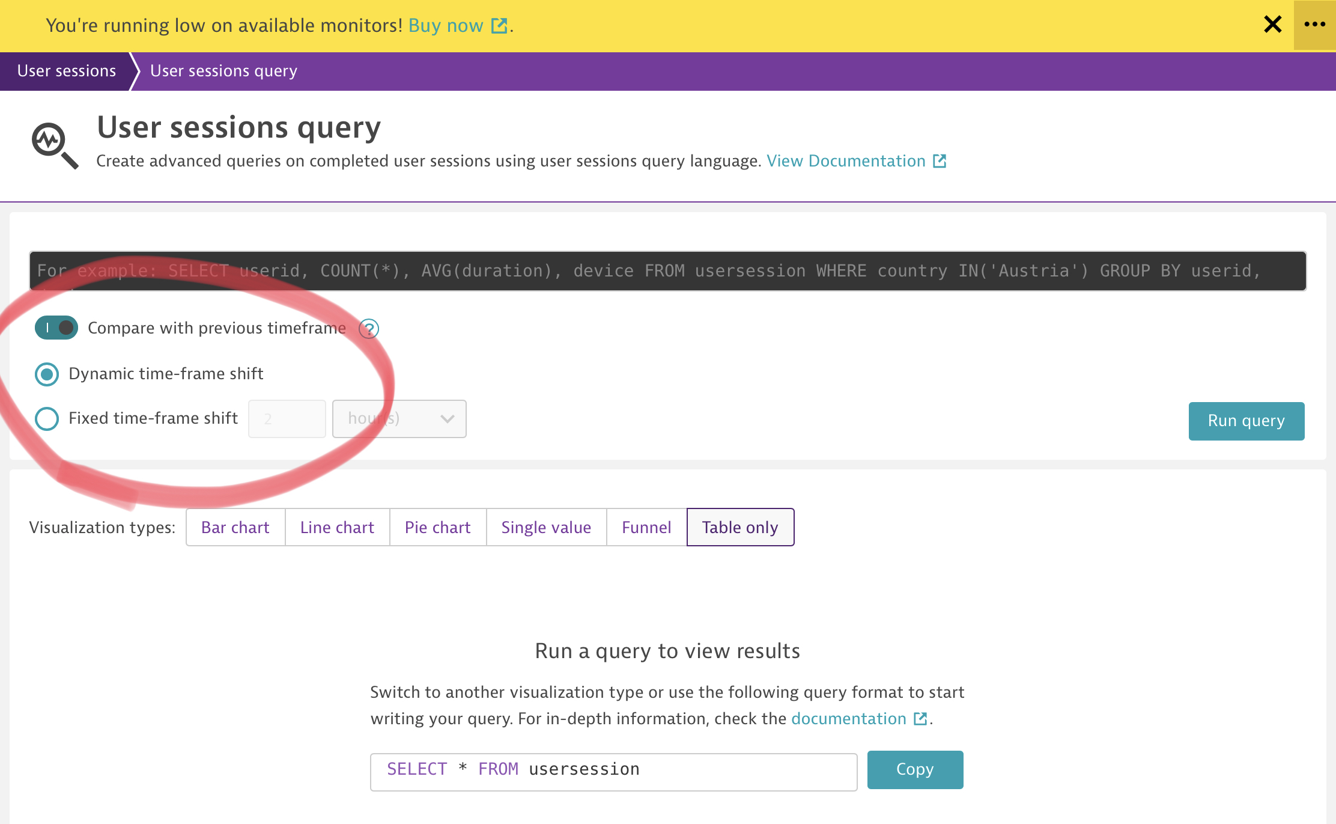The image size is (1336, 824).
Task: Toggle Compare with previous timeframe switch
Action: [x=56, y=328]
